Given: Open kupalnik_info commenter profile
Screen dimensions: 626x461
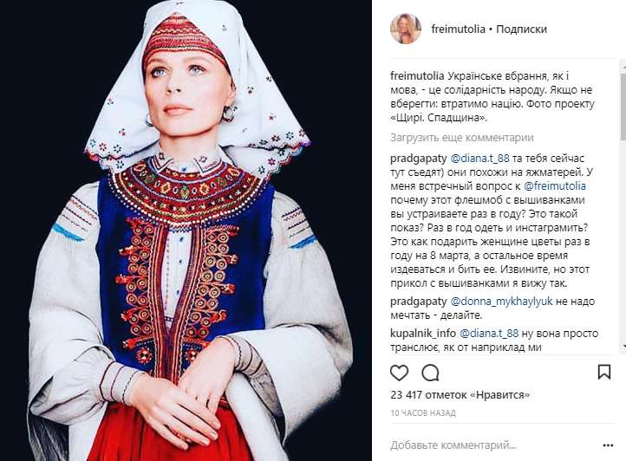Looking at the screenshot, I should point(423,334).
